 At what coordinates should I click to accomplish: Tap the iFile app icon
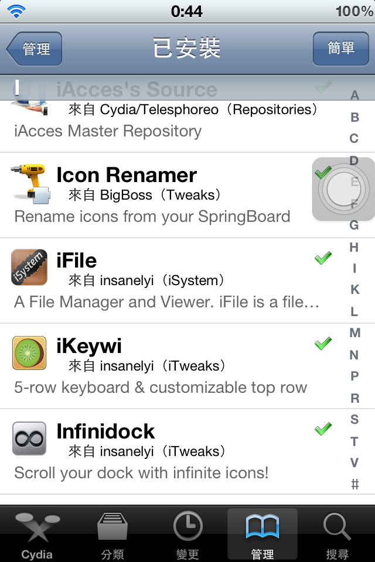[29, 268]
